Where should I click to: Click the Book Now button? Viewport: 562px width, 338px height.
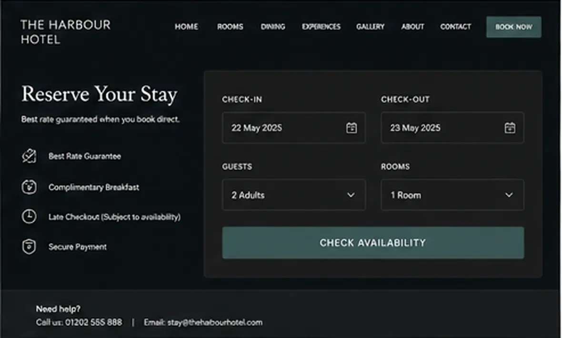coord(513,27)
